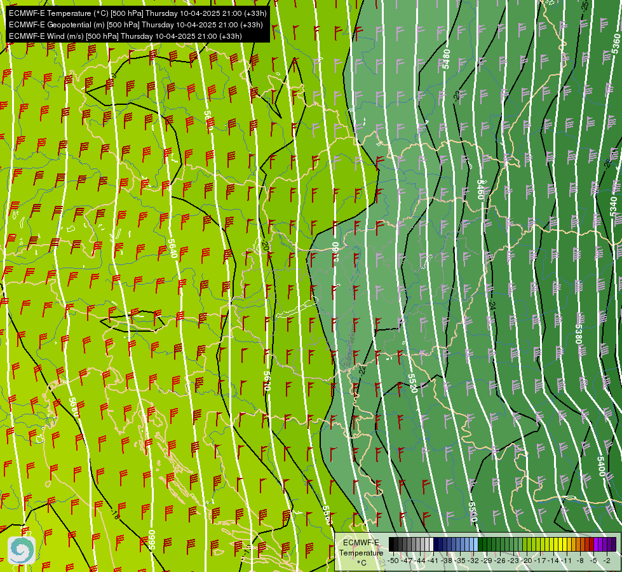Click the -26 value in the temperature legend
The width and height of the screenshot is (622, 572).
click(500, 561)
